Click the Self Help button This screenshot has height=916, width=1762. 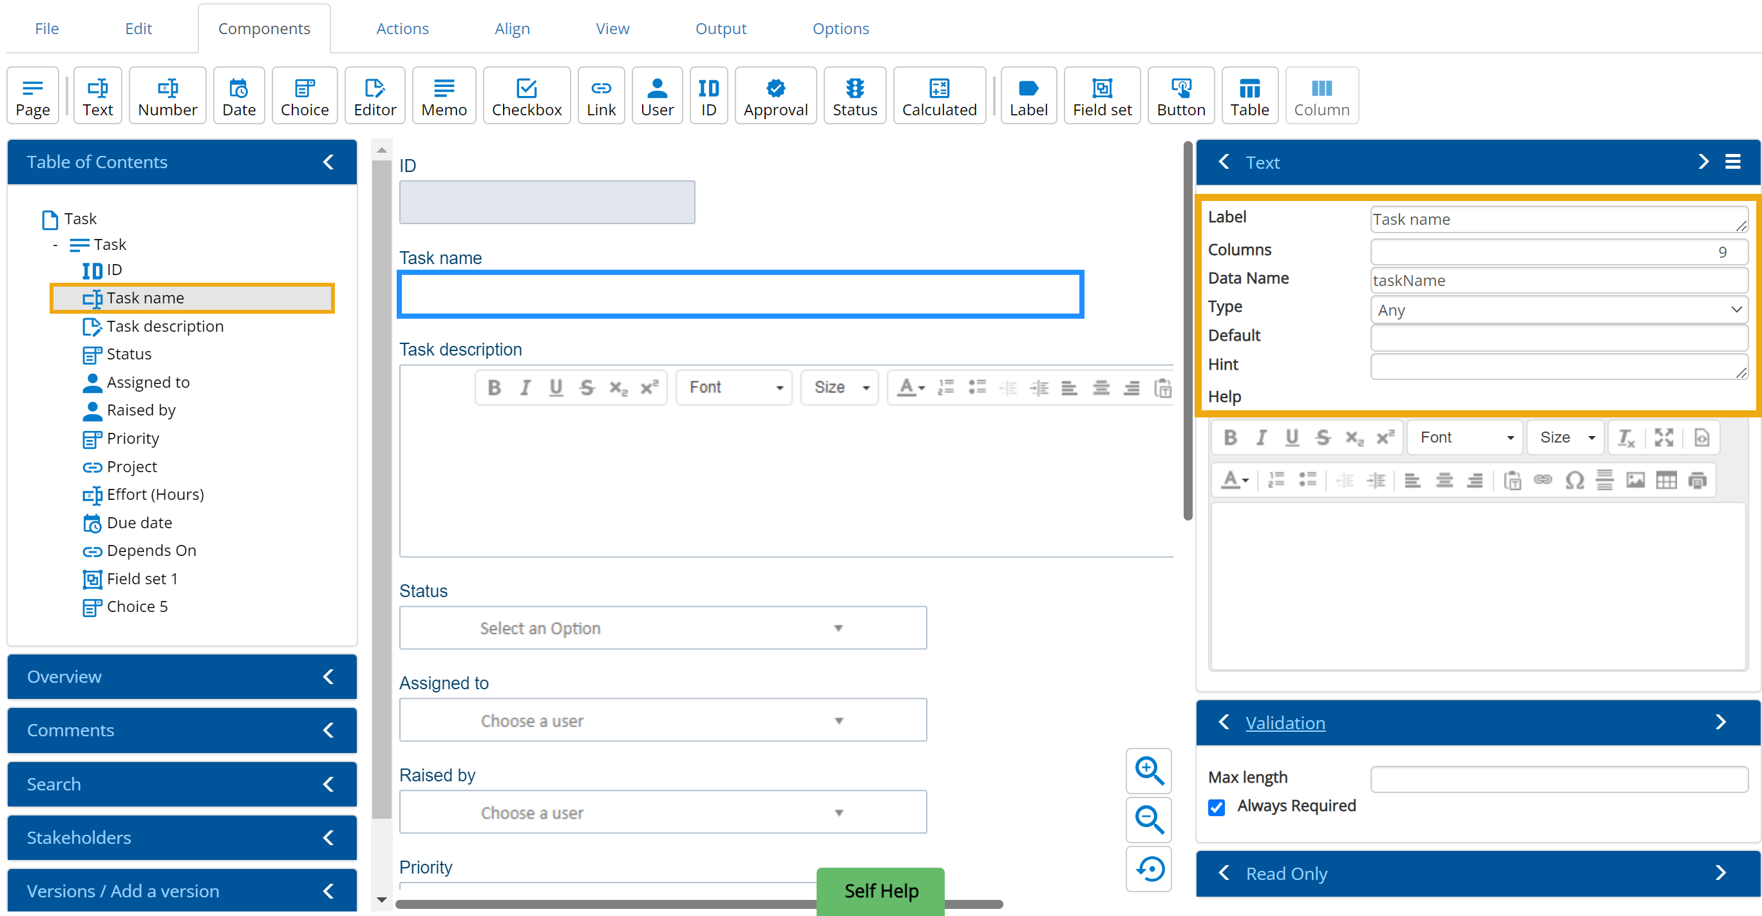880,891
